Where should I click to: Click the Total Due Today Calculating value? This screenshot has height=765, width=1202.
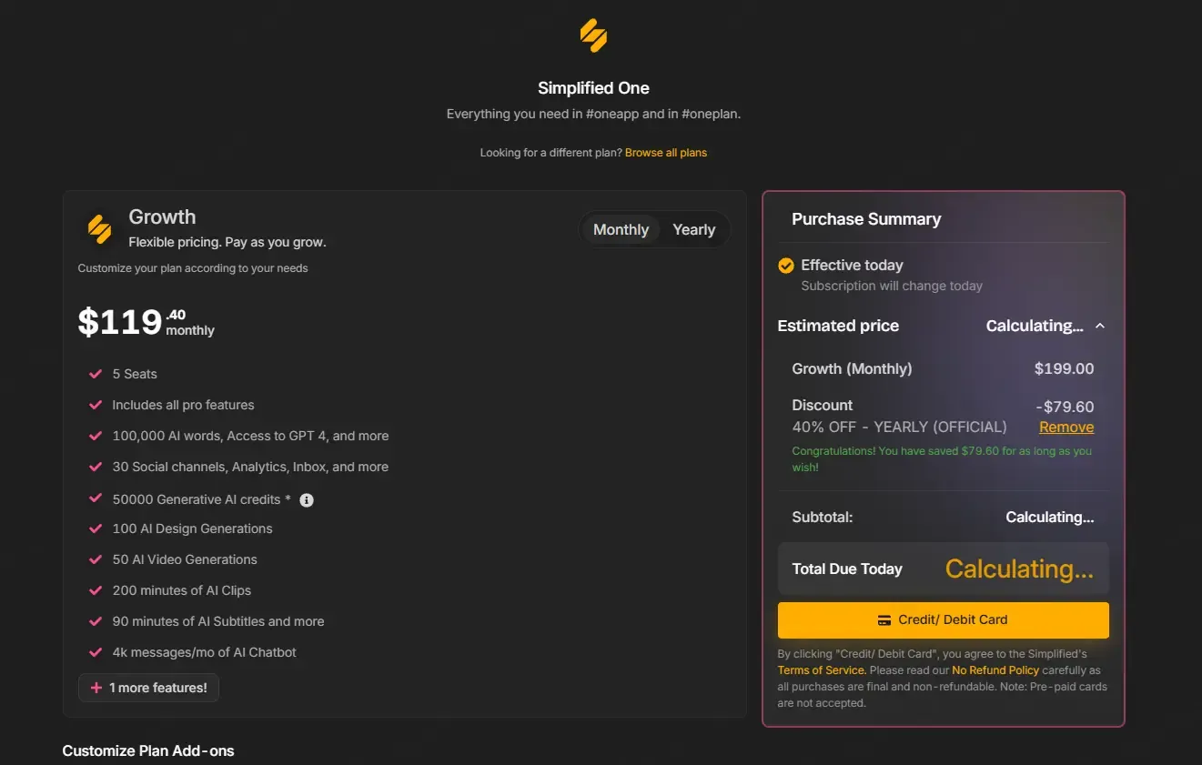click(x=1019, y=569)
